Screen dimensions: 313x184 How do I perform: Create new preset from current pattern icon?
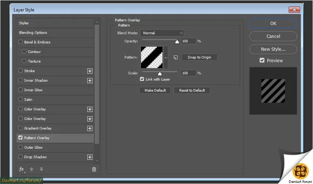coord(175,57)
